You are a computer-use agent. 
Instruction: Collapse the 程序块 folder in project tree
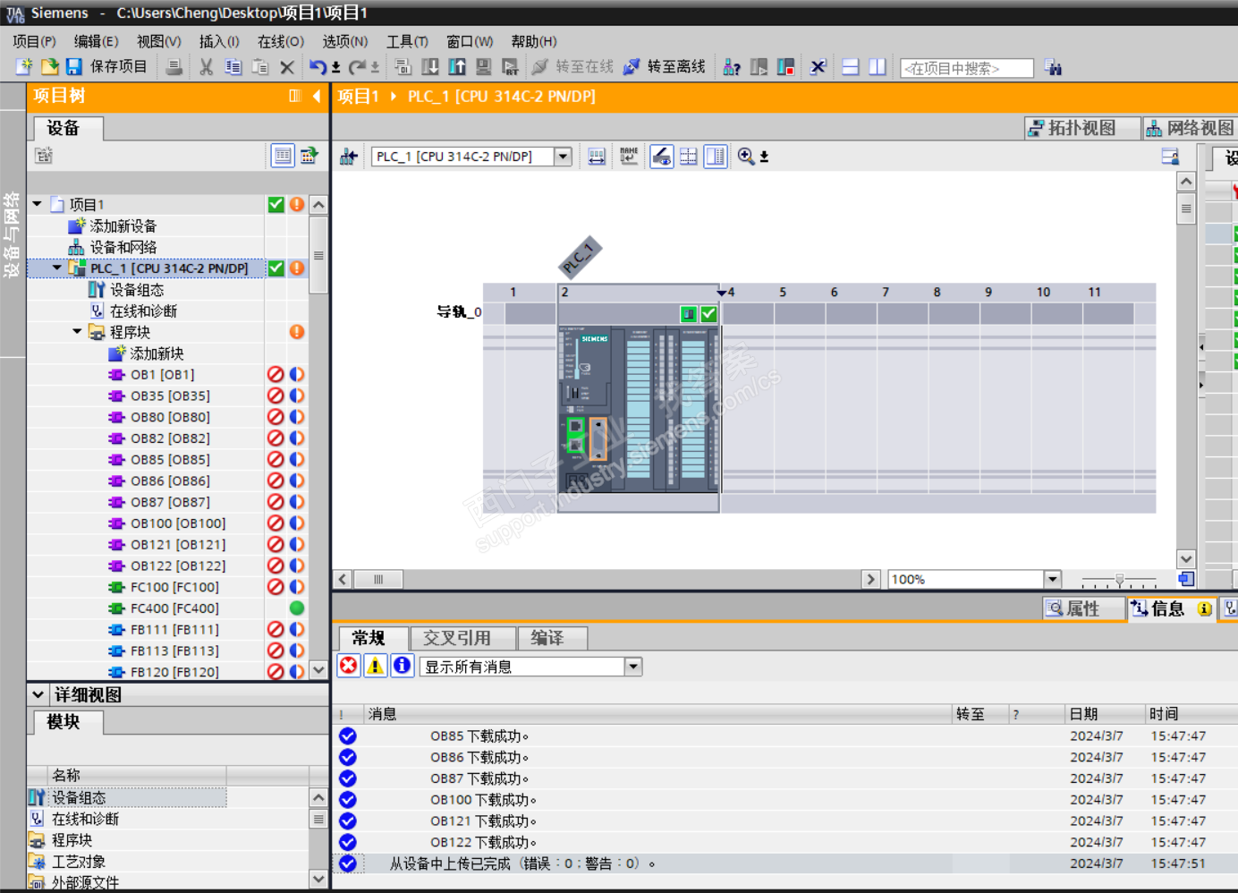[77, 332]
